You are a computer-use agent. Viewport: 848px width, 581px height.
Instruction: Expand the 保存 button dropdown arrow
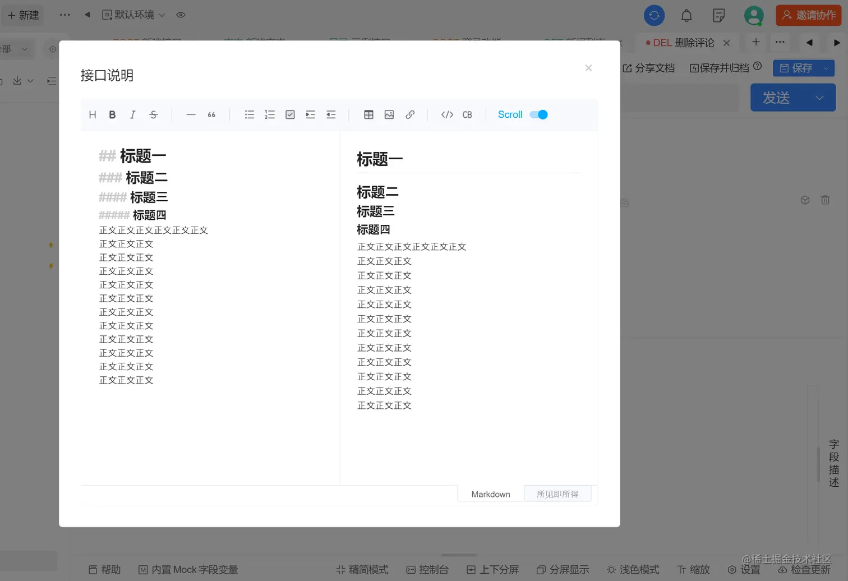[826, 68]
